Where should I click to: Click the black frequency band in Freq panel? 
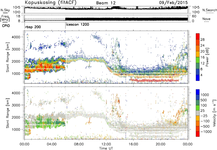(126, 19)
